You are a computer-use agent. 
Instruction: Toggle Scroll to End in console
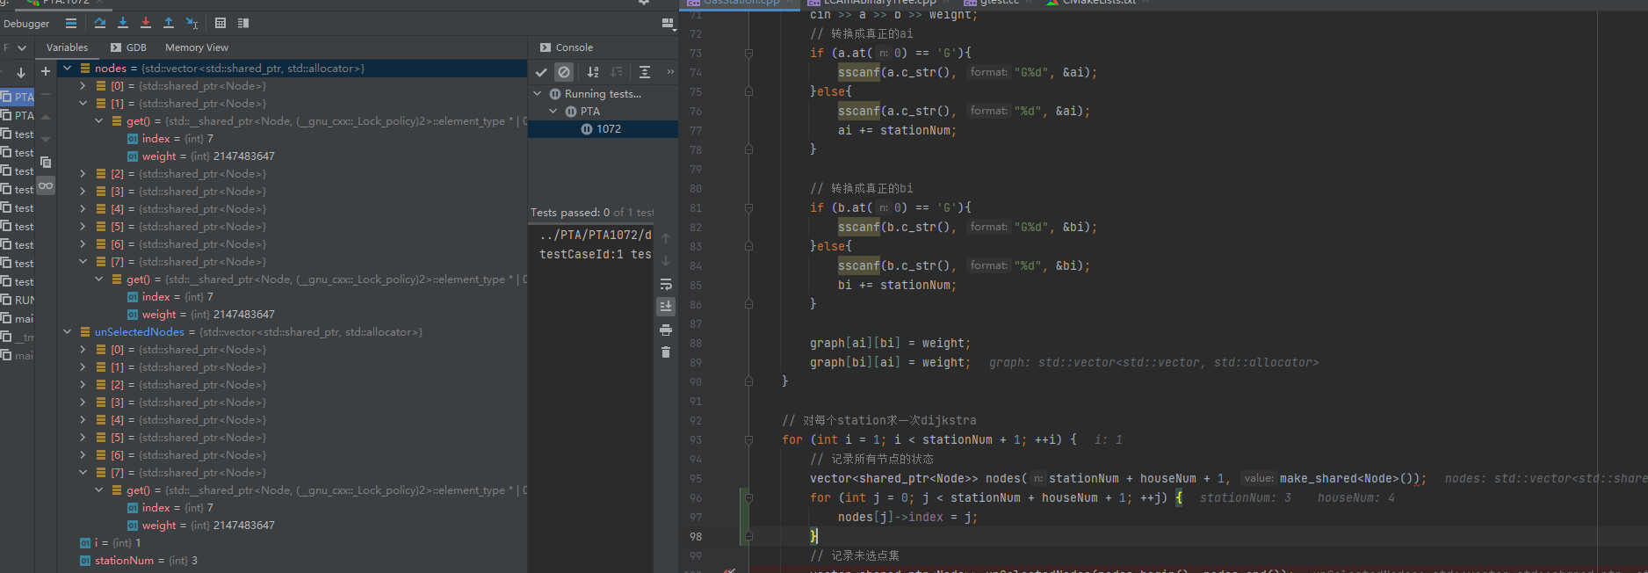point(666,306)
